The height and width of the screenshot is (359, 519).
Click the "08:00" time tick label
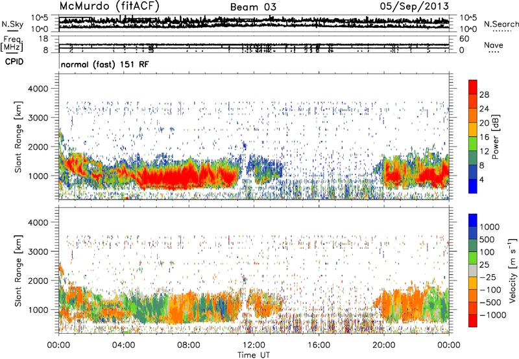tap(188, 345)
